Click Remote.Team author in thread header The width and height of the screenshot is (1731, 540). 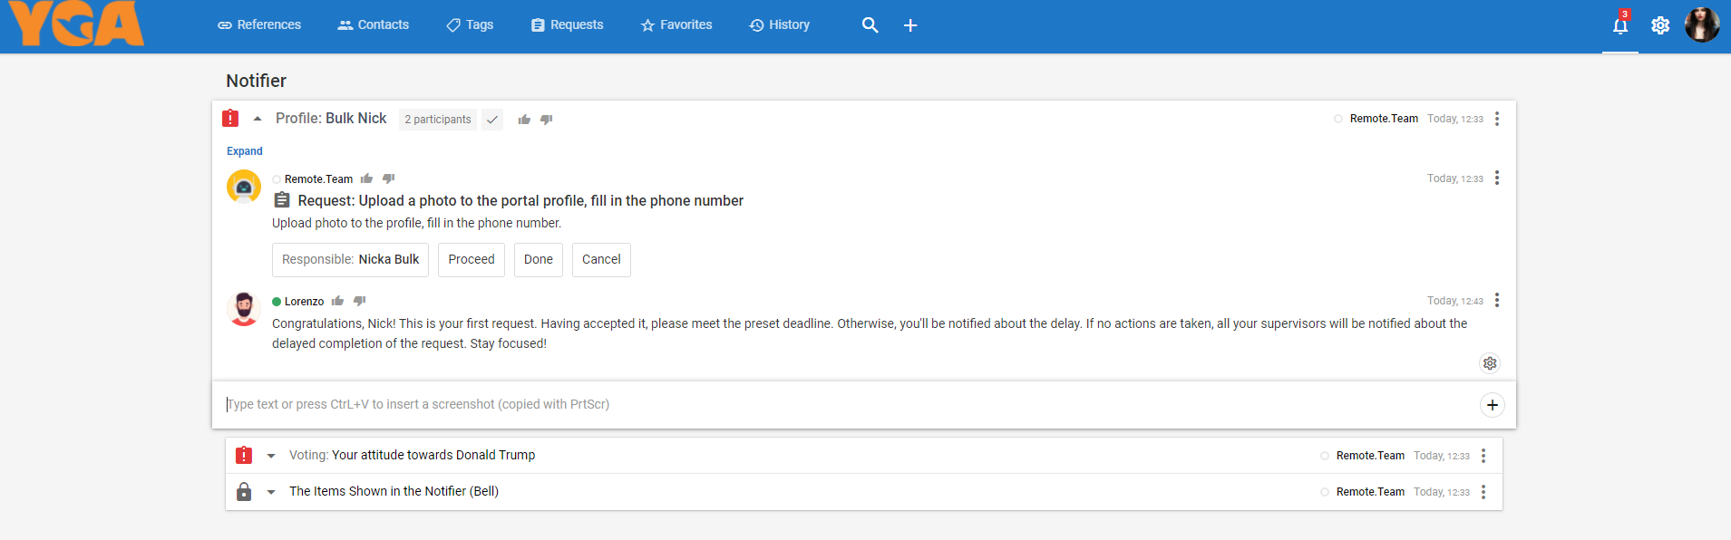pos(1384,119)
